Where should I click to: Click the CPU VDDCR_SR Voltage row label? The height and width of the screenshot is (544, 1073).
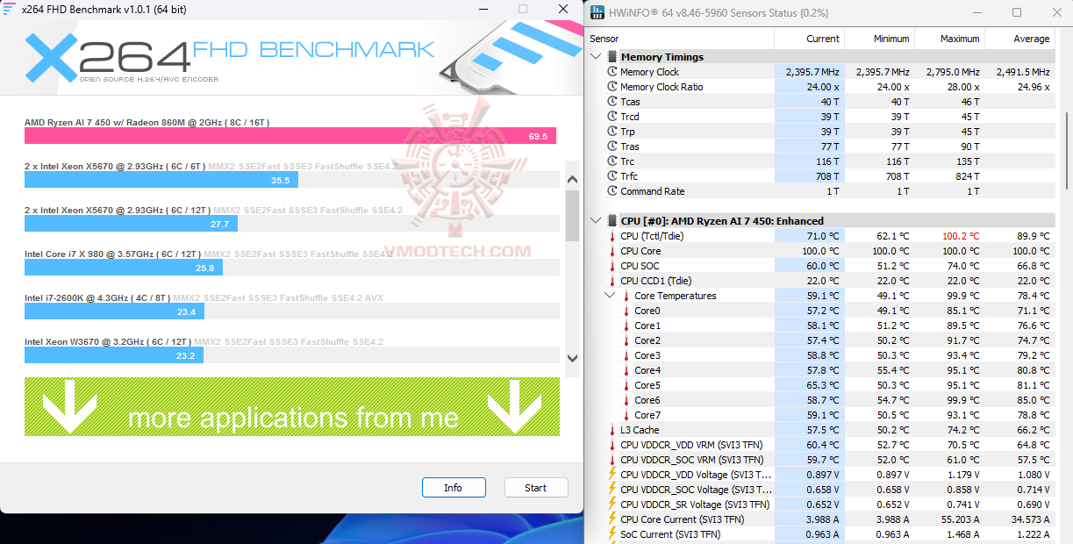(695, 505)
